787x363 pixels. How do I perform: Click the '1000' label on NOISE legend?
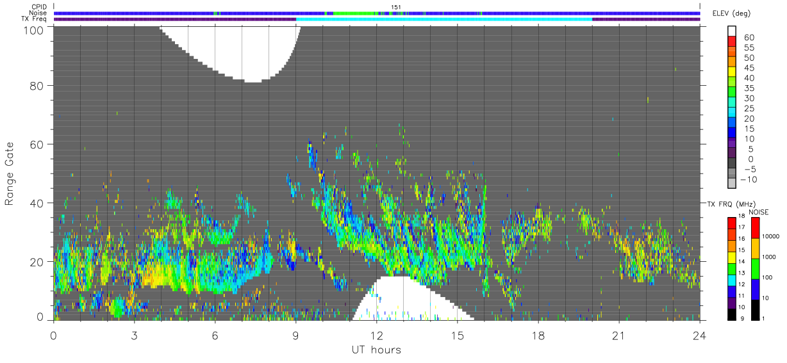tap(768, 255)
